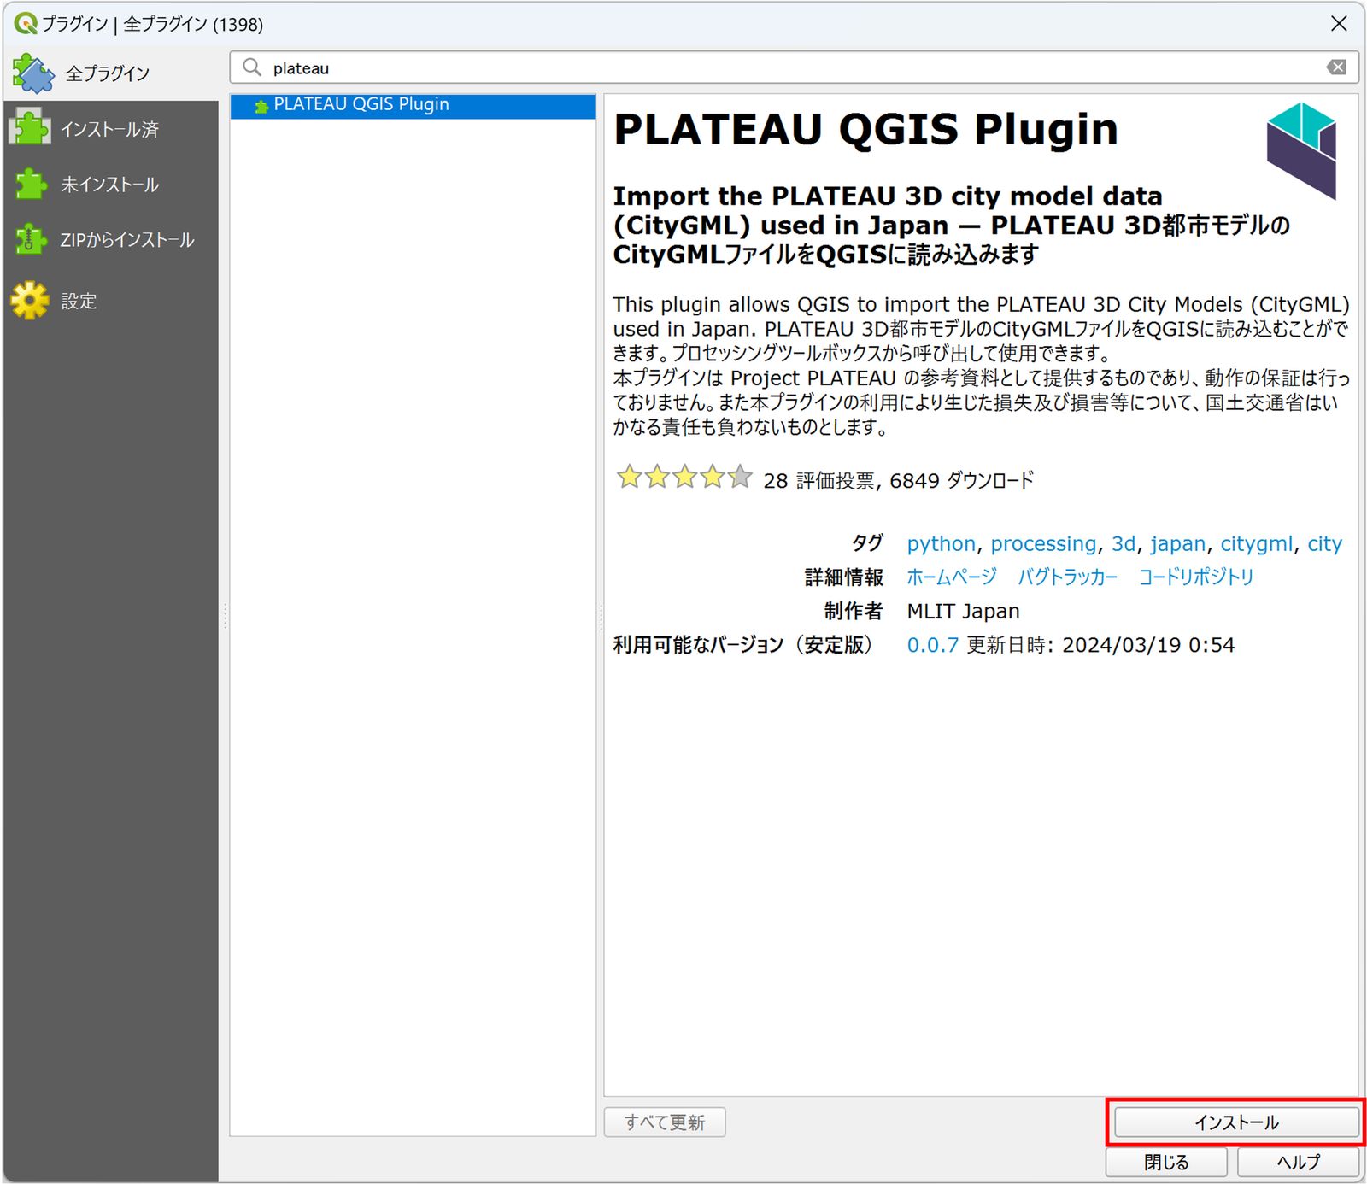Screen dimensions: 1367x1184
Task: Click the version 0.0.7 link
Action: 932,645
